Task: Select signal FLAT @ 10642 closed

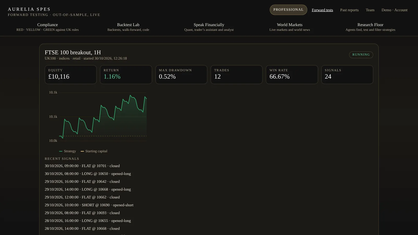Action: (x=82, y=181)
